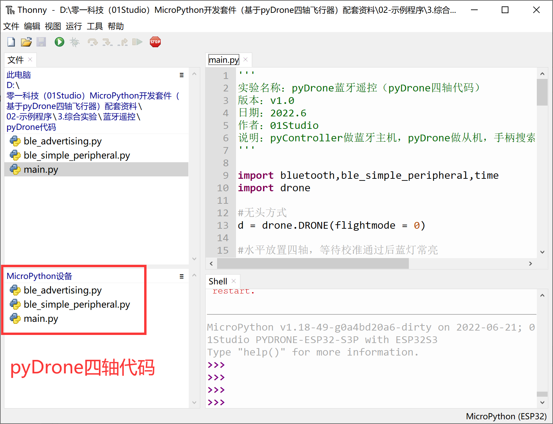Viewport: 553px width, 424px height.
Task: Switch to the main.py editor tab
Action: click(224, 60)
